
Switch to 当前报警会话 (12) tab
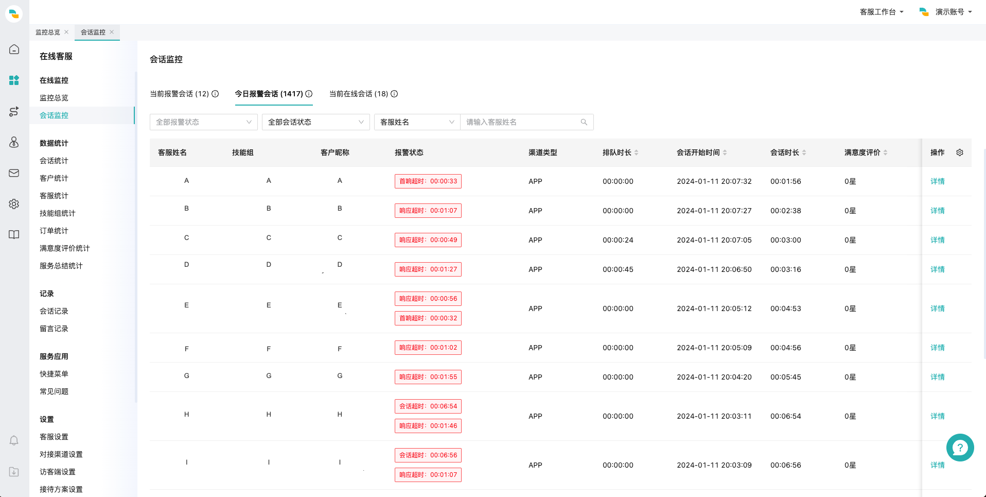179,94
